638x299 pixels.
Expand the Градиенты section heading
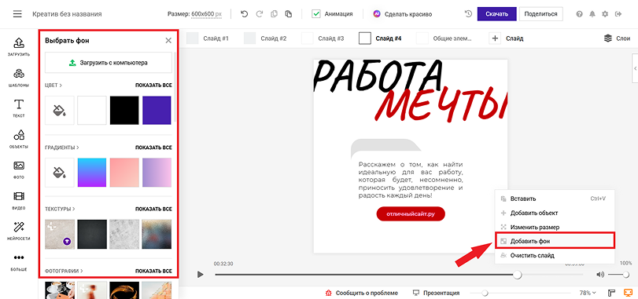point(62,148)
